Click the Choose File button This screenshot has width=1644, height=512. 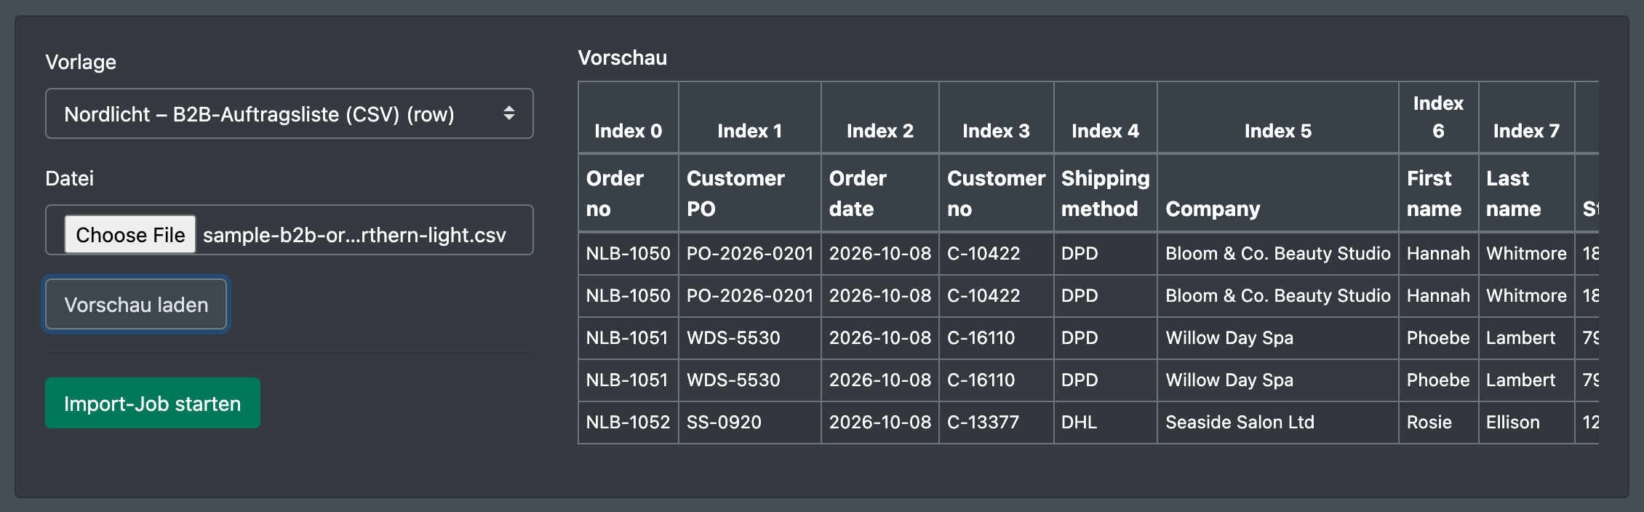[130, 234]
